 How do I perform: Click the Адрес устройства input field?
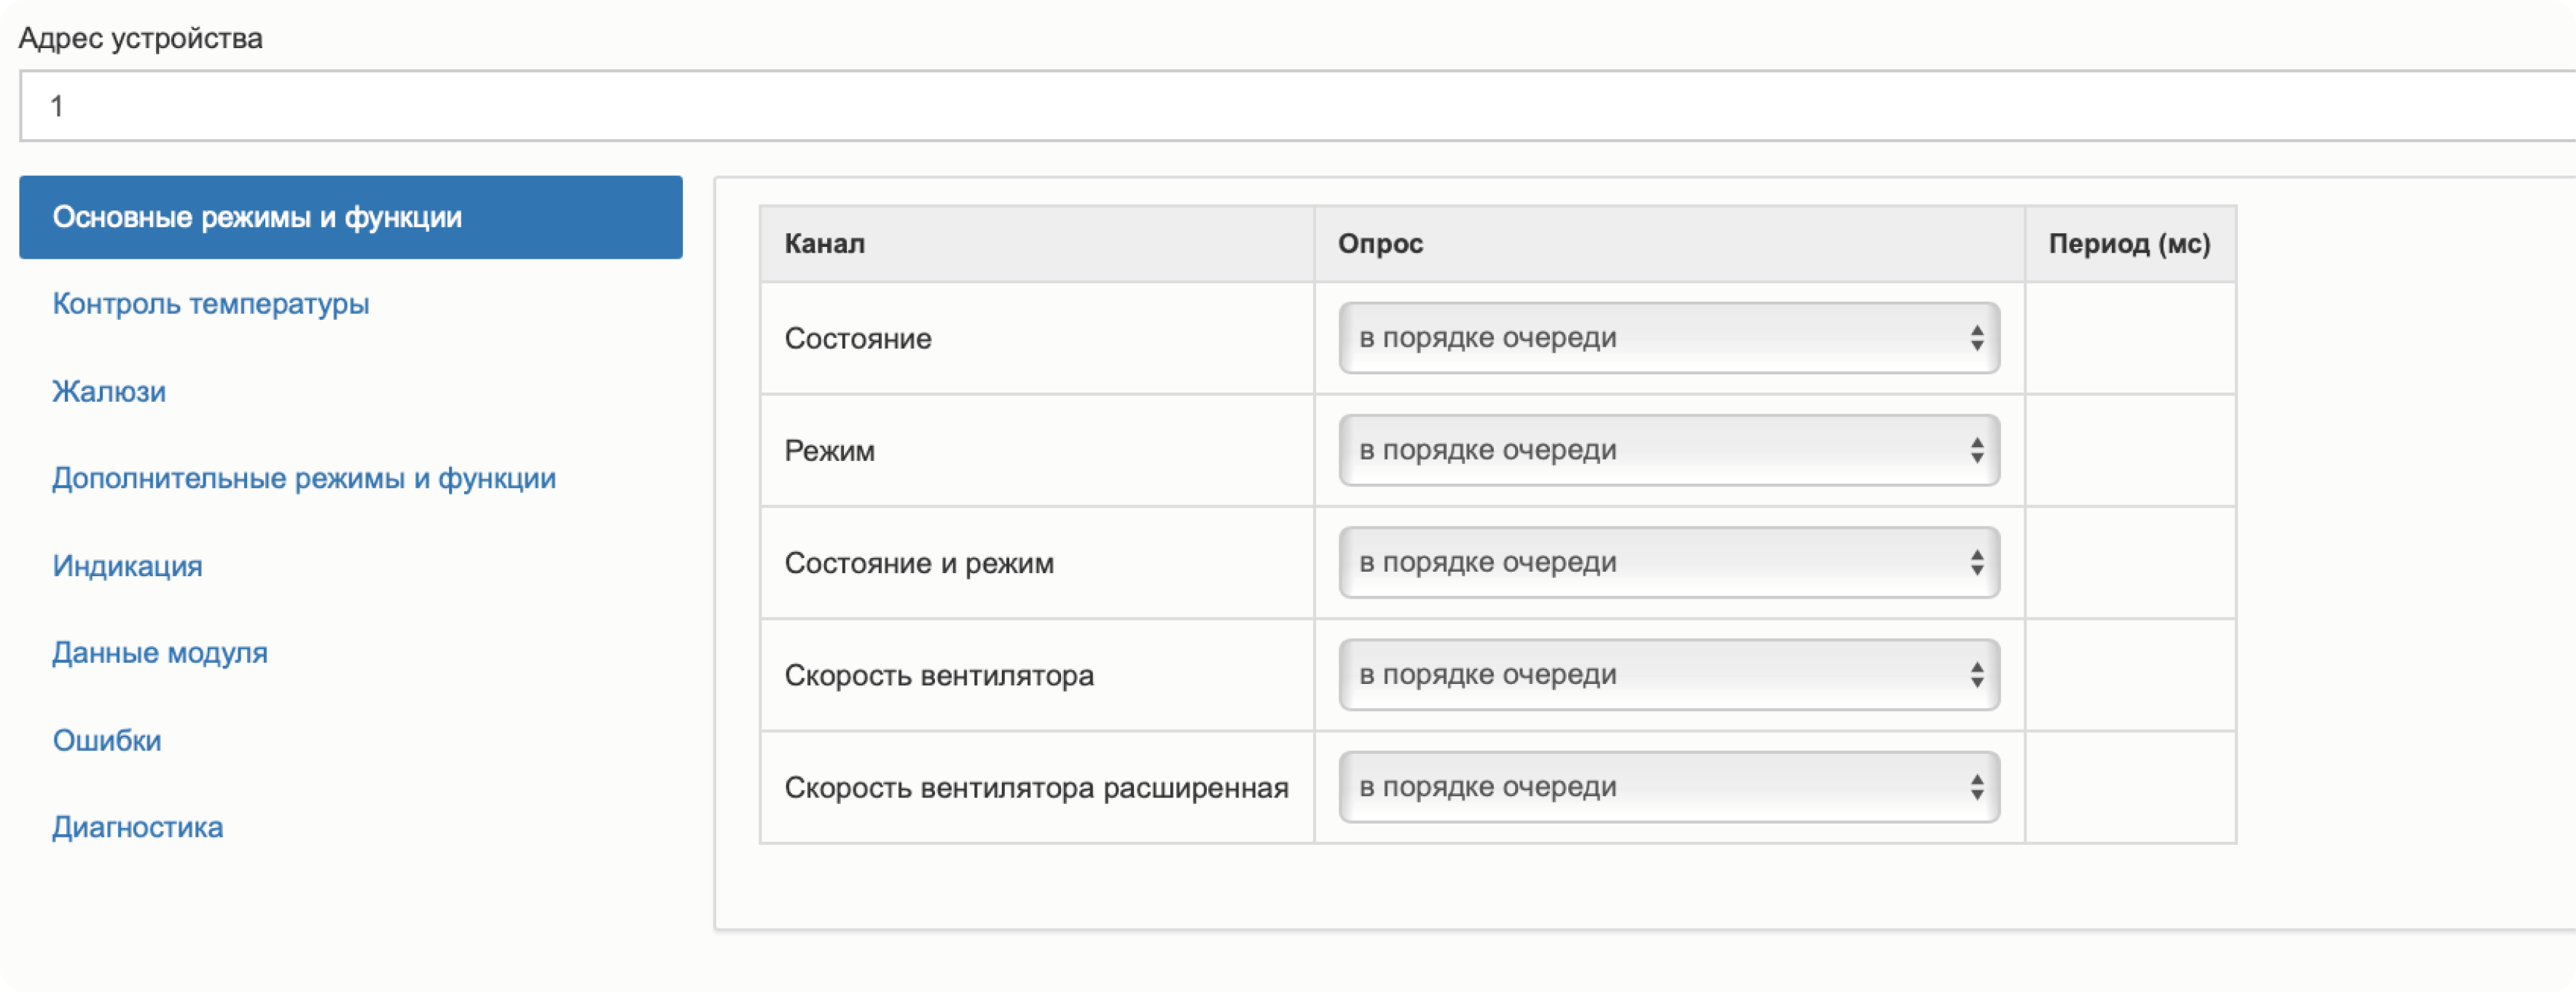point(1290,106)
